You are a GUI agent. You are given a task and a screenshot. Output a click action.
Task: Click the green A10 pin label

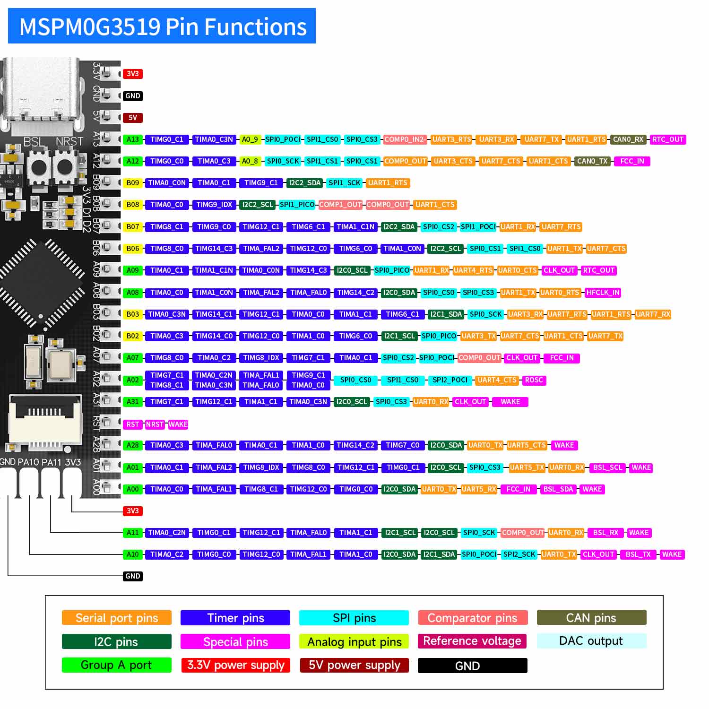click(133, 554)
